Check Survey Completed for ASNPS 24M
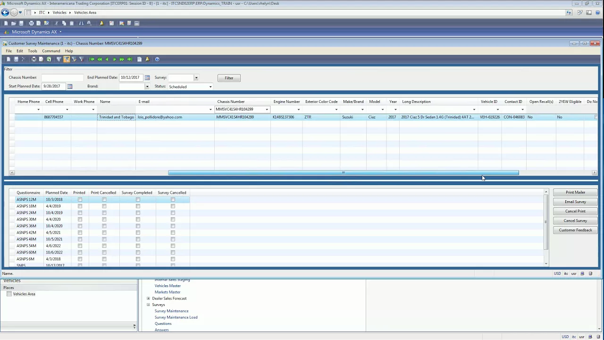This screenshot has height=340, width=604. 138,212
